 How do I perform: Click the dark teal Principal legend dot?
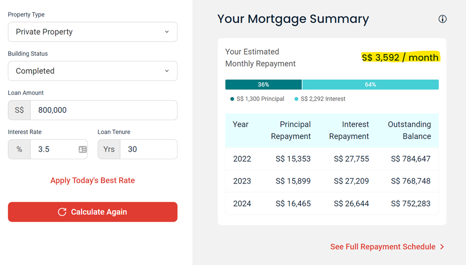tap(232, 99)
